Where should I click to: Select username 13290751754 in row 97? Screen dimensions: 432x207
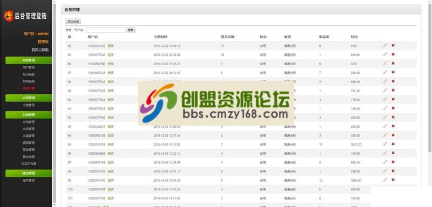(97, 162)
